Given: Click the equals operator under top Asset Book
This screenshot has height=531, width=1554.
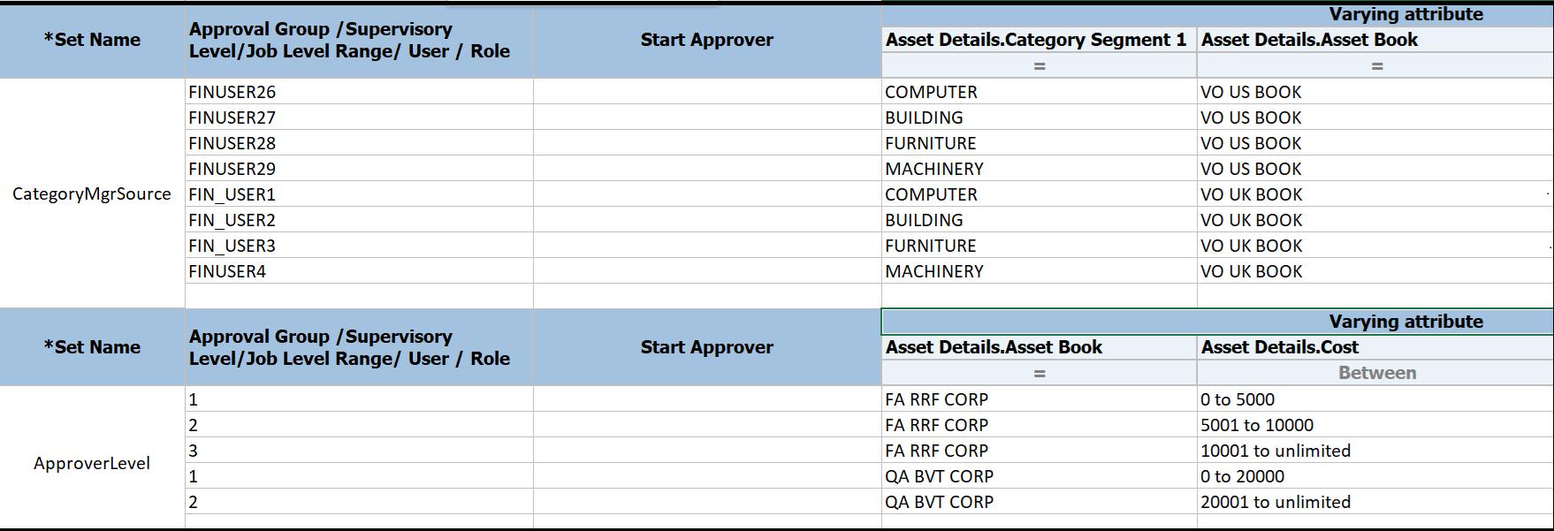Looking at the screenshot, I should pyautogui.click(x=1375, y=66).
